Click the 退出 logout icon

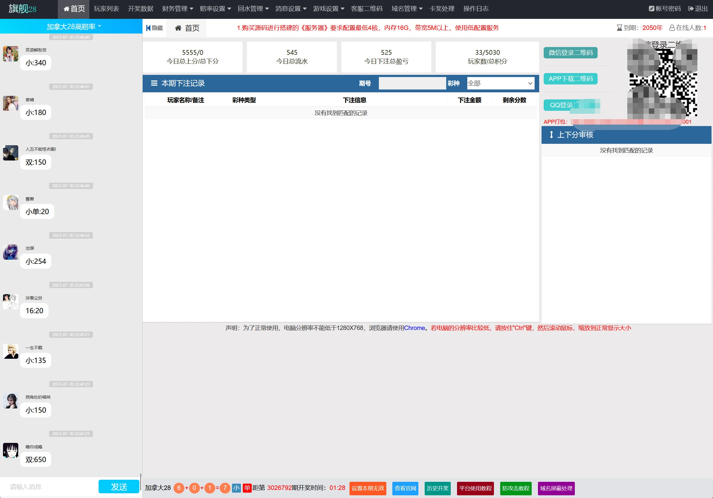691,9
